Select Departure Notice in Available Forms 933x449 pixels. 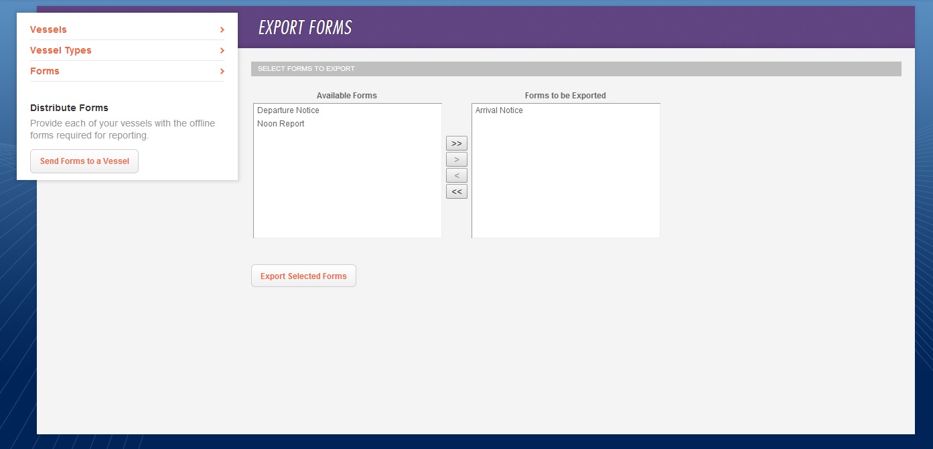(288, 110)
